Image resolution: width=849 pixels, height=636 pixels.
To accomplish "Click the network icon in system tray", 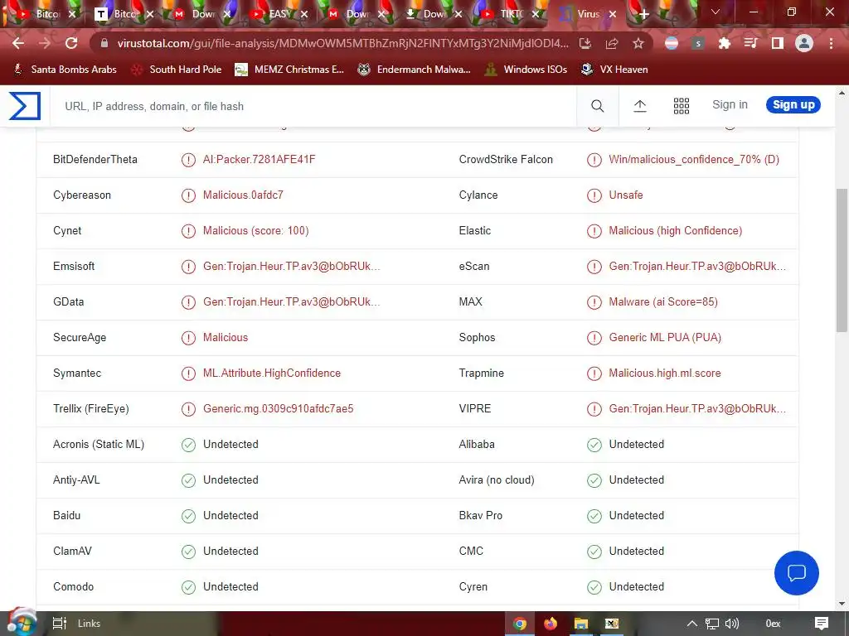I will (x=712, y=624).
